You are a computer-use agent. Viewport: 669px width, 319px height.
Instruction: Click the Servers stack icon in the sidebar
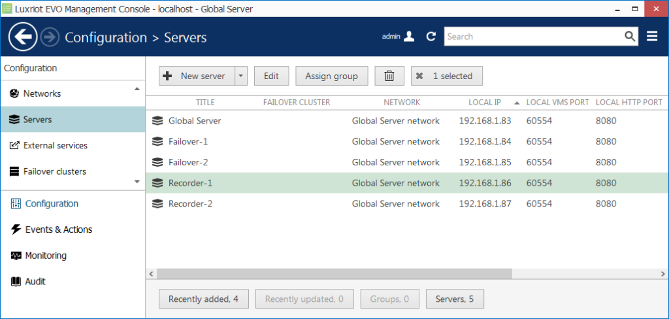tap(14, 120)
